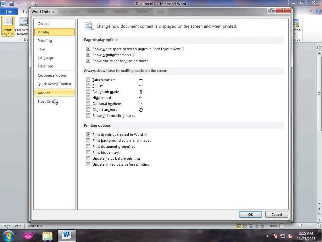
Task: Uncheck Show white space between pages
Action: 88,49
